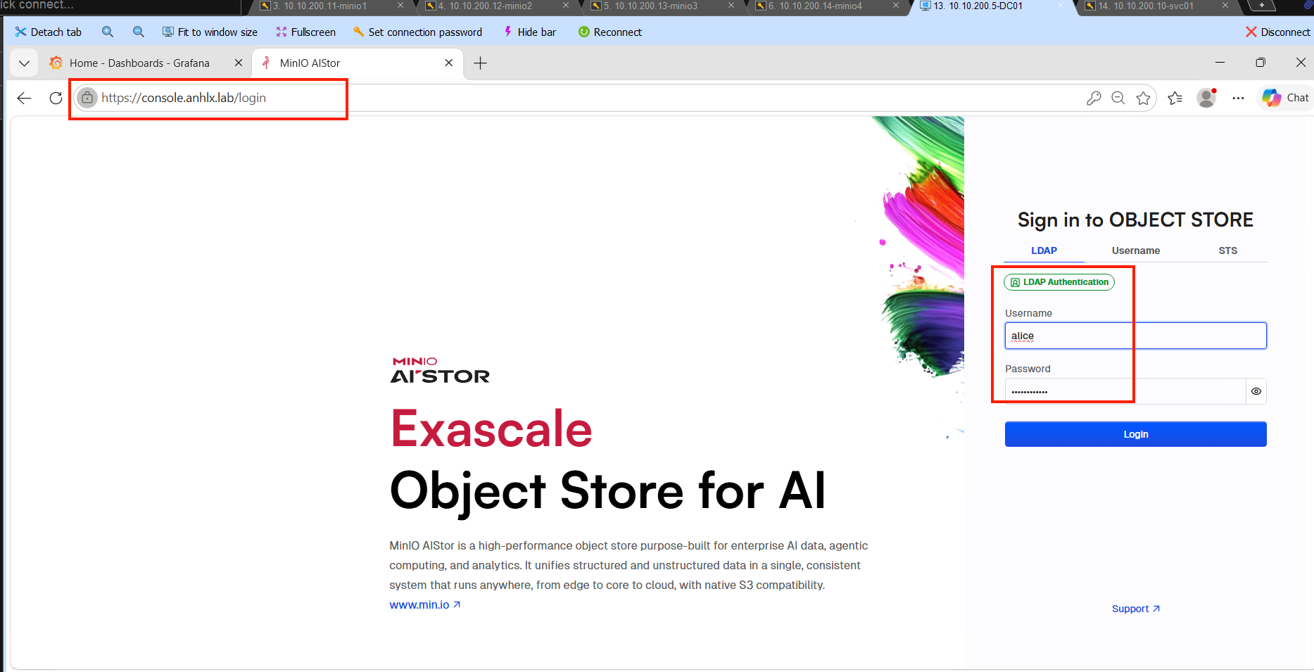Hide the remote toolbar with Hide bar
The image size is (1314, 672).
tap(530, 32)
